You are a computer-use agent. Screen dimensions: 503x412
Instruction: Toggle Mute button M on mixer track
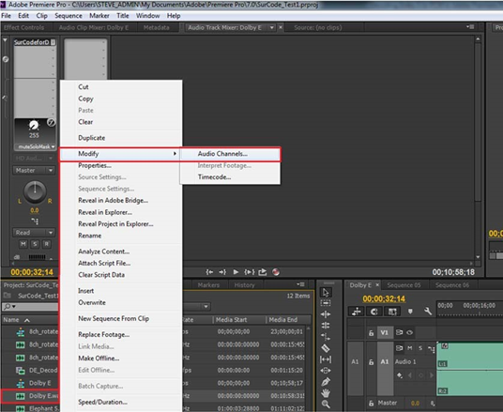[x=23, y=244]
